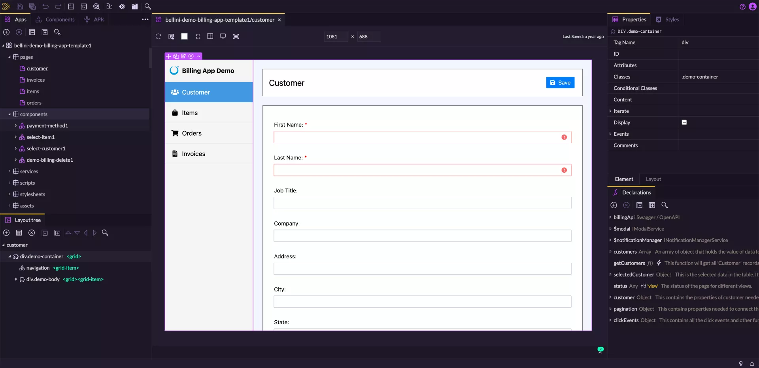This screenshot has width=759, height=368.
Task: Expand the payment-method1 component
Action: click(x=15, y=126)
